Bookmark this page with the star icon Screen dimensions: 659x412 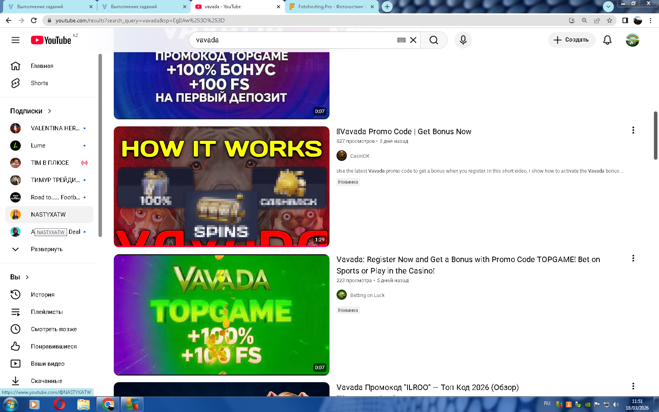pos(610,20)
